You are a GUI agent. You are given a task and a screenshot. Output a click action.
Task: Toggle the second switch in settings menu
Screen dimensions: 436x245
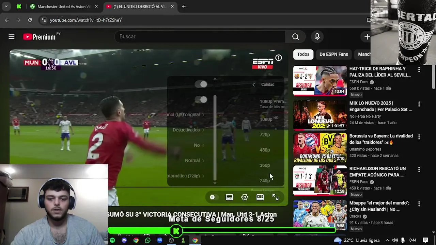[x=201, y=100]
